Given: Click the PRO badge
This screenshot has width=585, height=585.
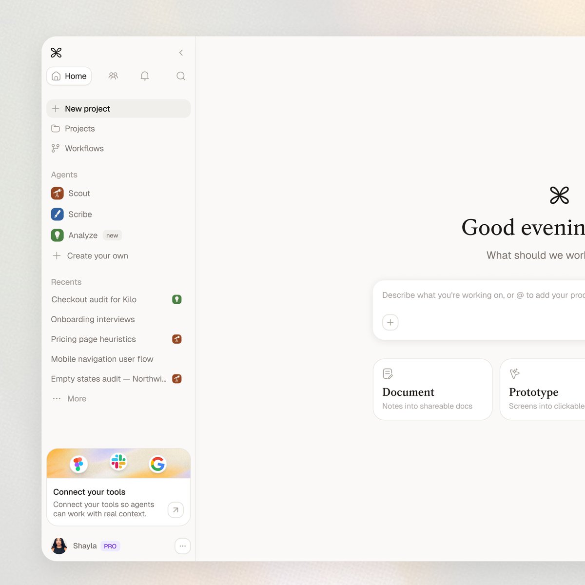Looking at the screenshot, I should pyautogui.click(x=110, y=546).
